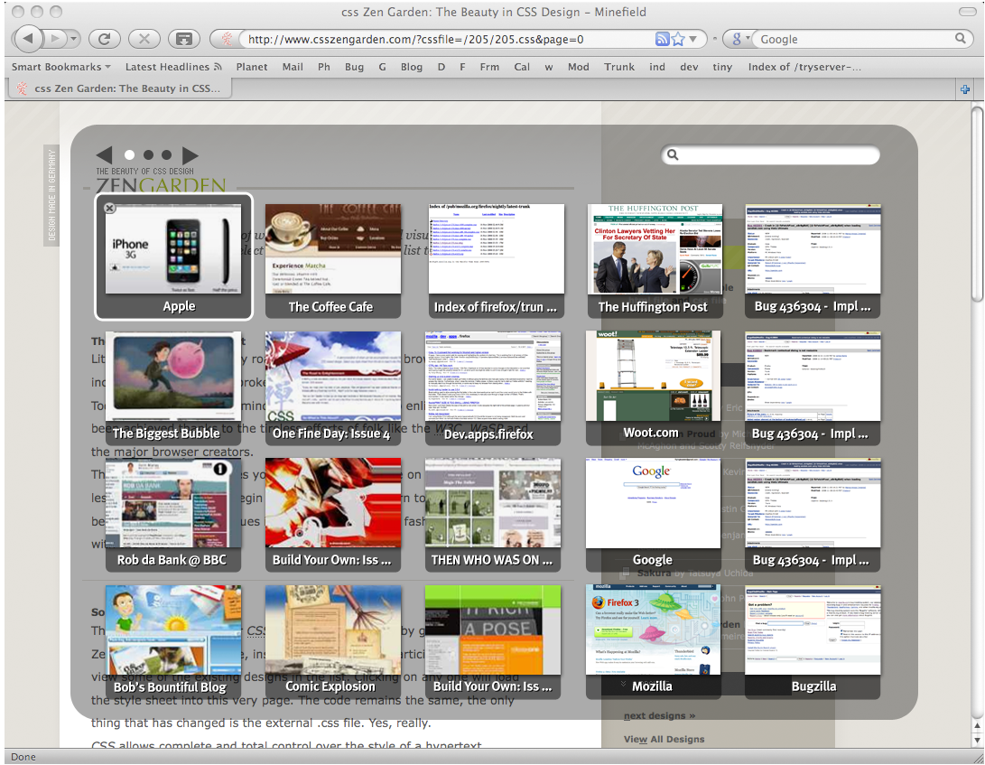The image size is (985, 765).
Task: Open the THEN WHO WAS ON thumbnail
Action: pos(493,514)
